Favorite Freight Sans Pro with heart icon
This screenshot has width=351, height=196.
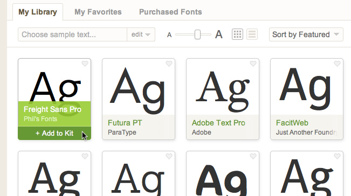point(85,64)
